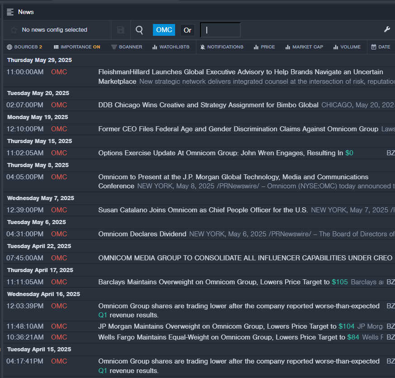Open the Watchlists filter

[171, 47]
